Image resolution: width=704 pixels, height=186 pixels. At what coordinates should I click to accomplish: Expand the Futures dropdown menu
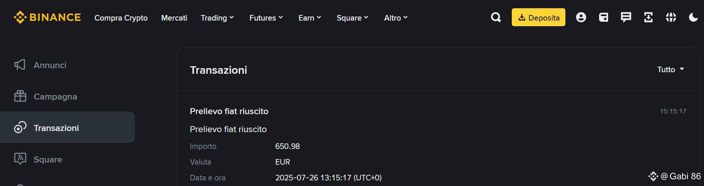coord(266,18)
